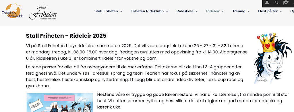Open the Hest på fôr menu

268,11
